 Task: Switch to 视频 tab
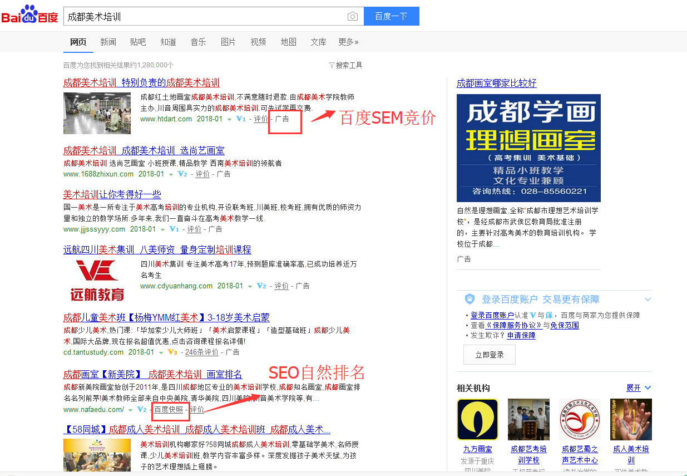pos(258,42)
